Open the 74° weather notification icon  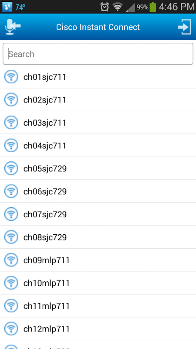pos(20,7)
